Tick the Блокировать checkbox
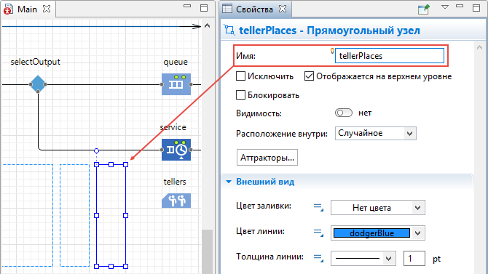Screen dimensions: 488x274 (x=240, y=94)
